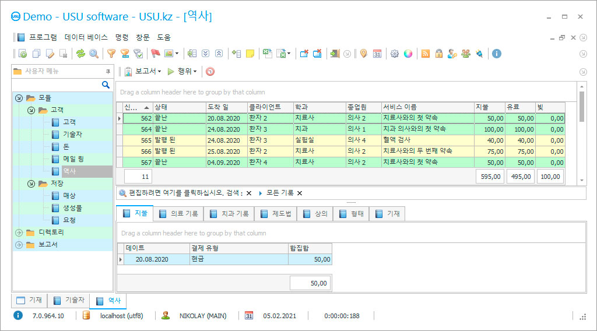Click the close all windows icon
The image size is (597, 331).
(317, 54)
